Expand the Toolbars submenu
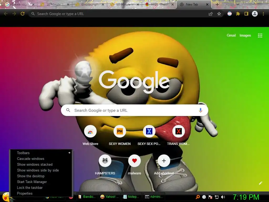 click(x=41, y=153)
